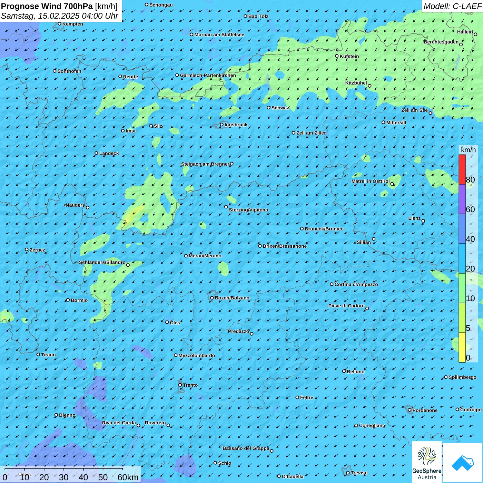483x483 pixels.
Task: Select the Feltre location marker
Action: (x=297, y=397)
